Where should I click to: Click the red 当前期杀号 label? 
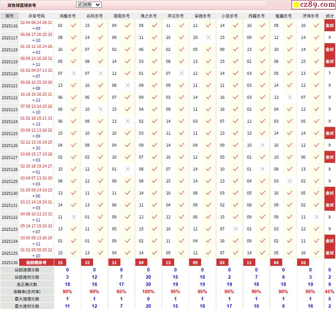[36, 262]
